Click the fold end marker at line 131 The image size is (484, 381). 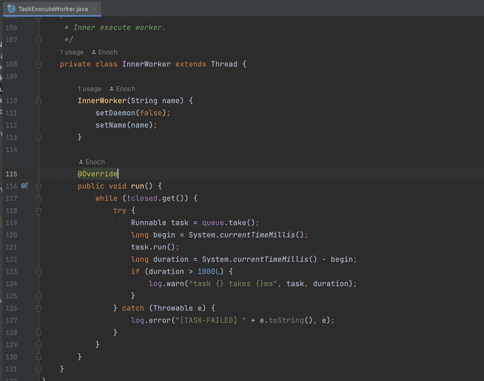[x=39, y=369]
